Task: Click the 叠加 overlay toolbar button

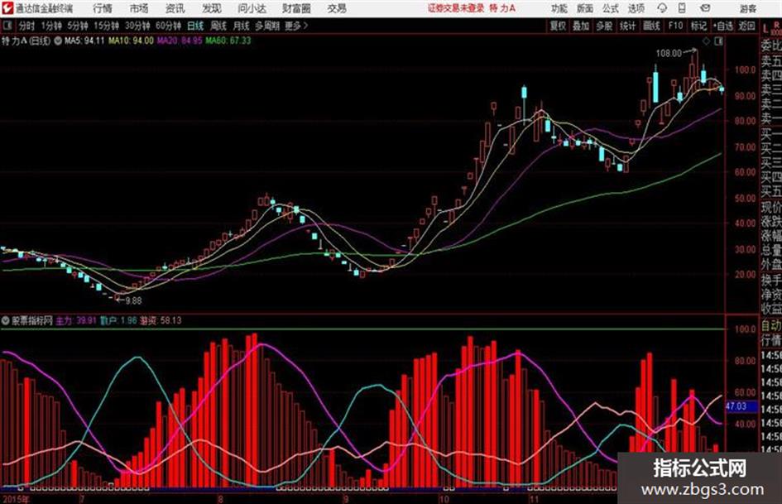Action: click(x=581, y=26)
